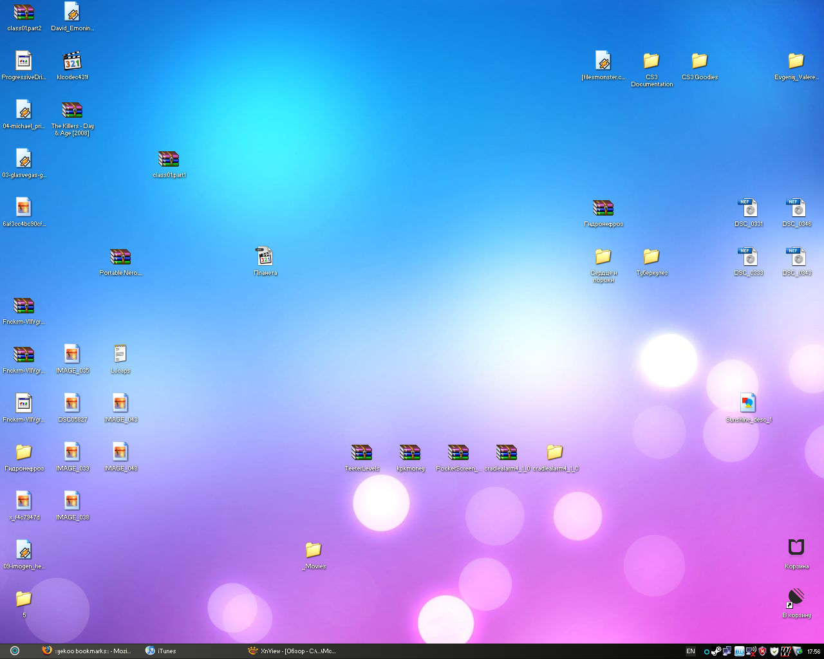Image resolution: width=824 pixels, height=659 pixels.
Task: Select the Планета video file icon
Action: coord(265,257)
